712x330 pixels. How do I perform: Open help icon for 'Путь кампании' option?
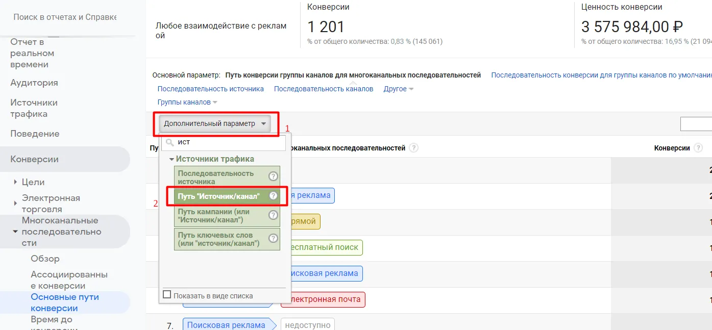pos(274,215)
